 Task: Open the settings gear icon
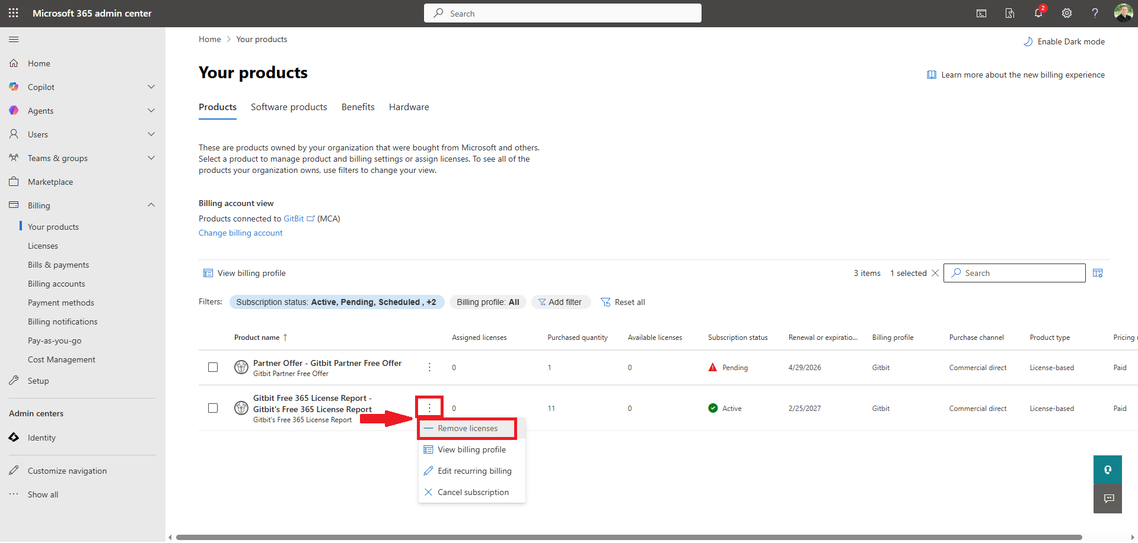pyautogui.click(x=1067, y=13)
